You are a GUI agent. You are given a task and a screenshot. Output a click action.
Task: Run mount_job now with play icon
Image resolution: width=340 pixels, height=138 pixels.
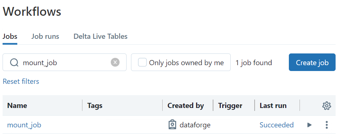[309, 125]
